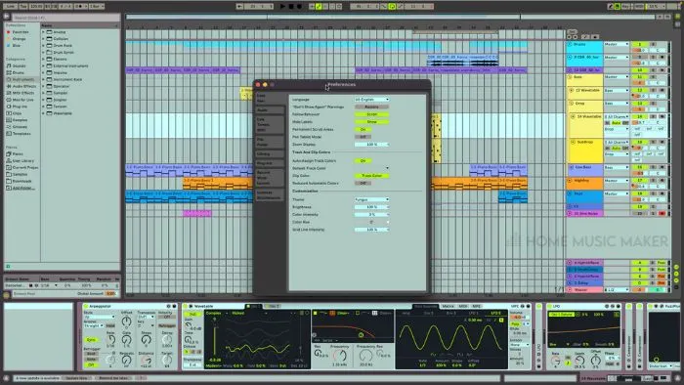Image resolution: width=684 pixels, height=385 pixels.
Task: Select Favorites collection in browser
Action: (x=21, y=32)
